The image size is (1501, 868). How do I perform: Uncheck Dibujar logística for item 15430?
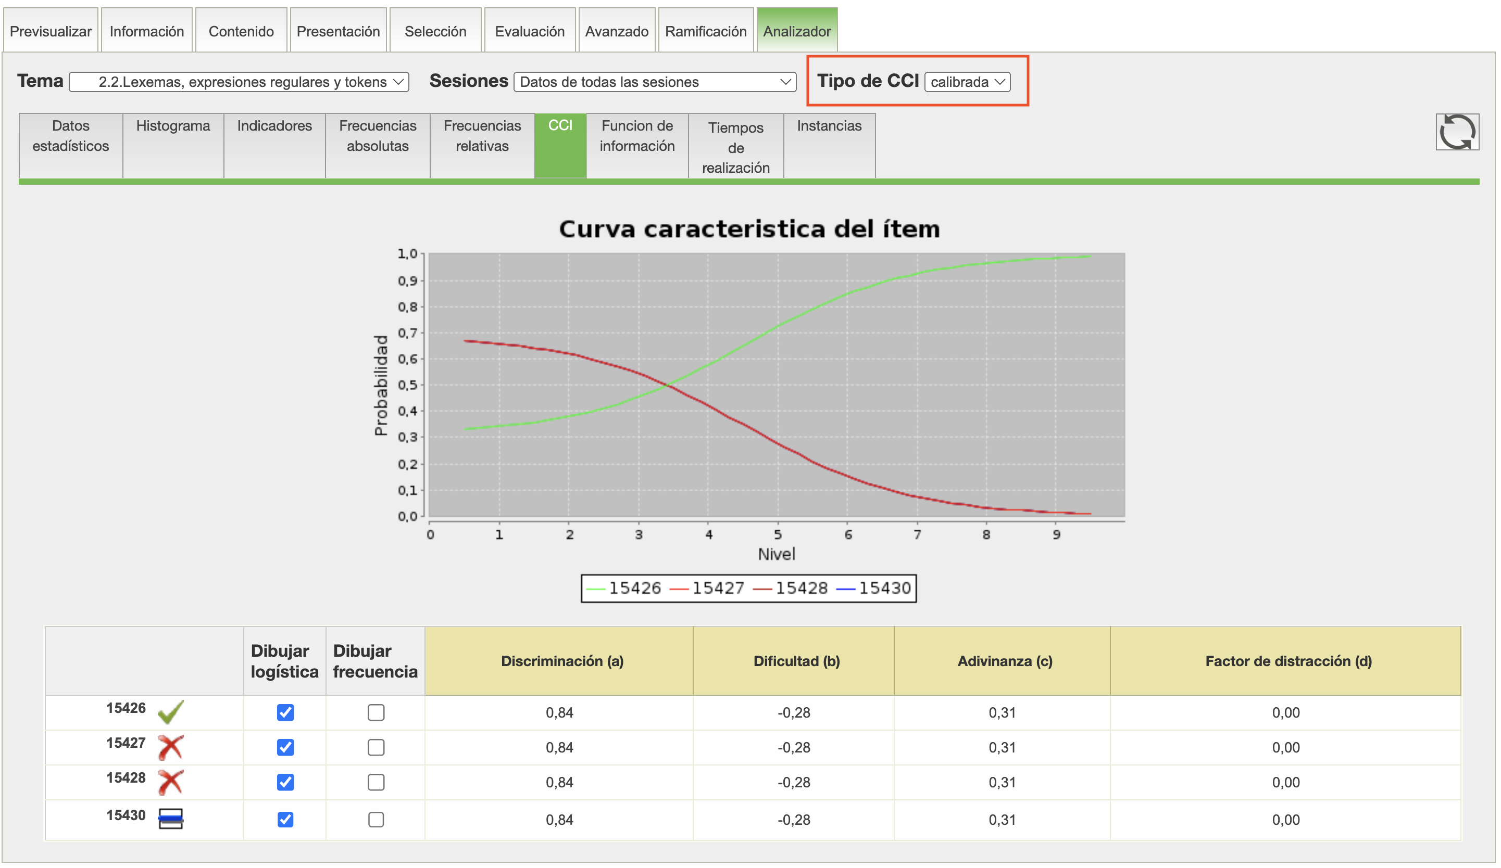click(x=285, y=819)
